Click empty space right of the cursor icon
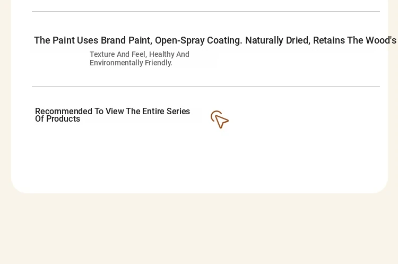Screen dimensions: 398x264 [305, 120]
